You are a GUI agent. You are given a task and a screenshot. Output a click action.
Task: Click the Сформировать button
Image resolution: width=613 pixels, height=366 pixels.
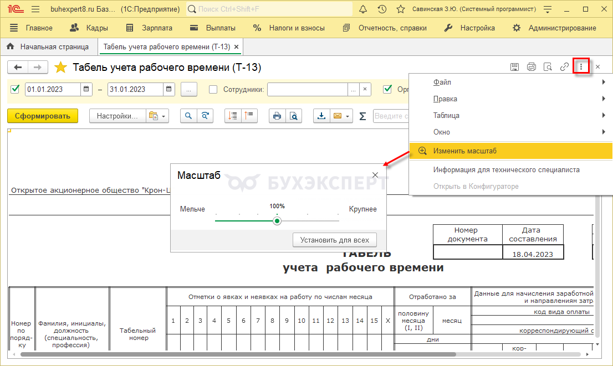pyautogui.click(x=43, y=116)
